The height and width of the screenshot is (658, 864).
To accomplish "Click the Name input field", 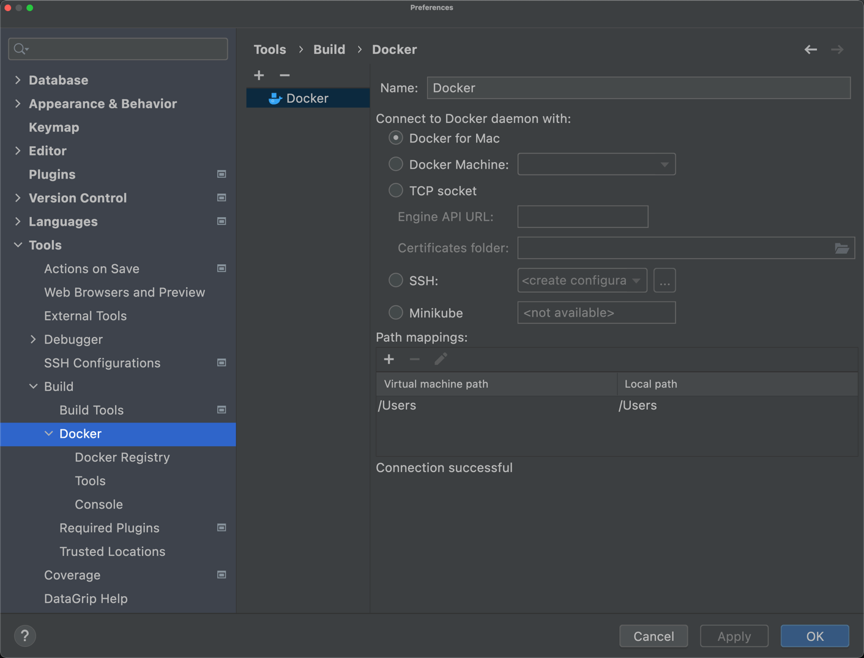I will pyautogui.click(x=638, y=87).
